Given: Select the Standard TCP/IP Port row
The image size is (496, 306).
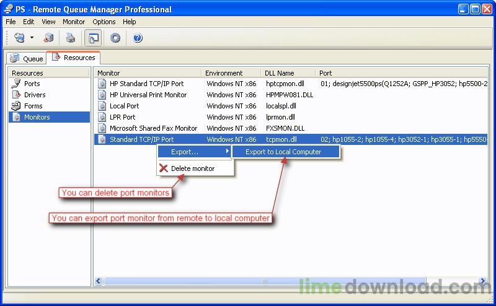Looking at the screenshot, I should click(x=291, y=139).
